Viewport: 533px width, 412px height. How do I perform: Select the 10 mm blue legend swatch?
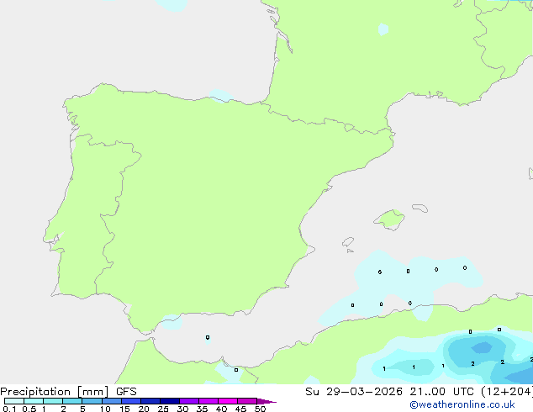click(111, 401)
